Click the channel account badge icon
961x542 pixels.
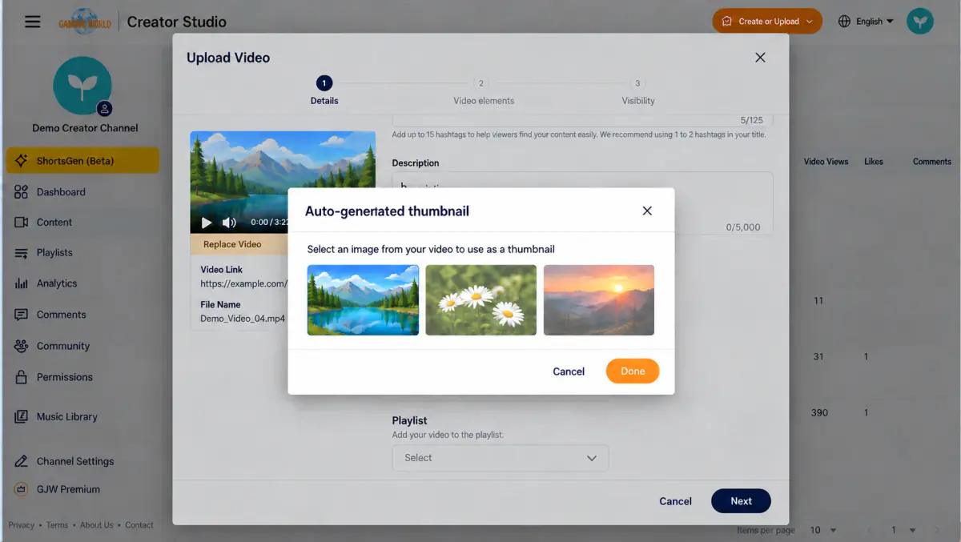point(104,109)
